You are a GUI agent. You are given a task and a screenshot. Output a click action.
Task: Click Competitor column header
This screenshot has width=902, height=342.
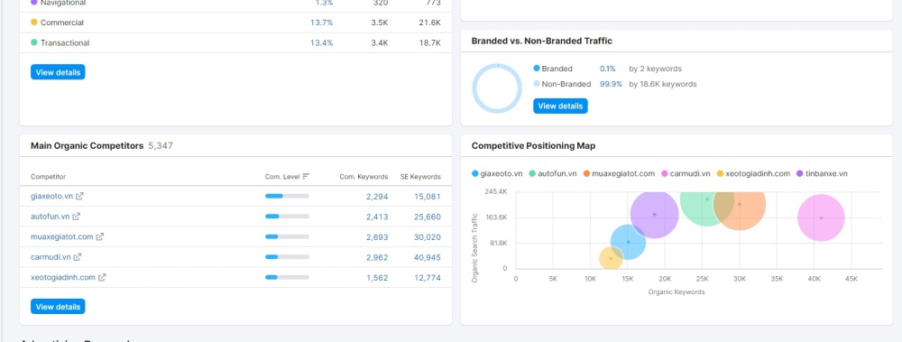pos(49,177)
